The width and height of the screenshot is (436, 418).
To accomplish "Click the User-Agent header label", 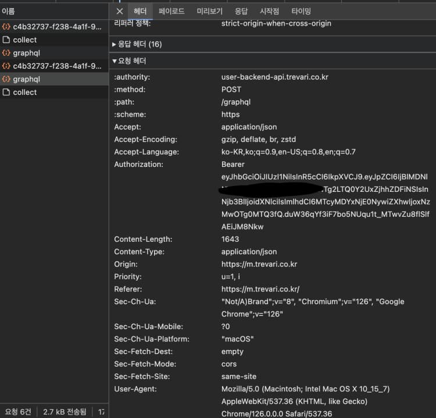I will click(x=135, y=389).
